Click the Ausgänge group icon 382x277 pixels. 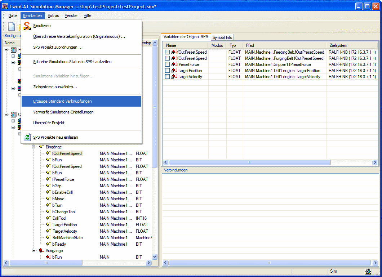41,250
